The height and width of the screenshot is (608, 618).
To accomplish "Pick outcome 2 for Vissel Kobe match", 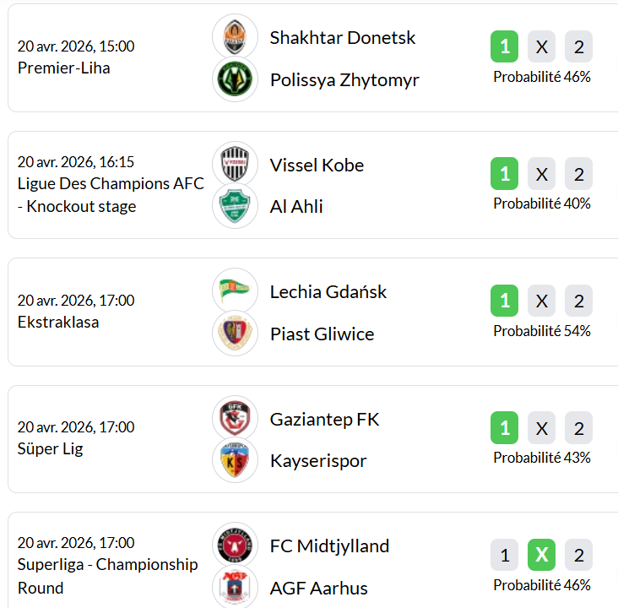I will tap(578, 174).
